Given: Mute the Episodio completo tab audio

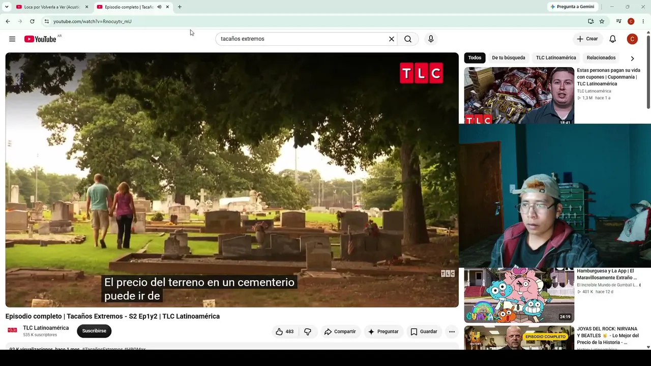Looking at the screenshot, I should (x=159, y=7).
